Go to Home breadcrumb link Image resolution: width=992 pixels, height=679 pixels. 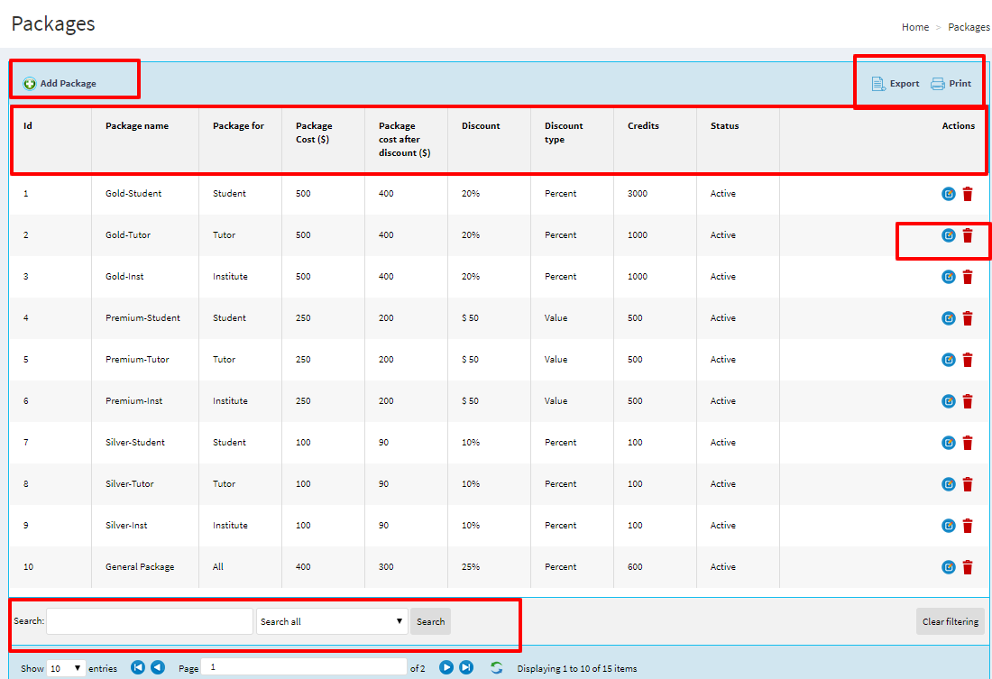tap(914, 27)
